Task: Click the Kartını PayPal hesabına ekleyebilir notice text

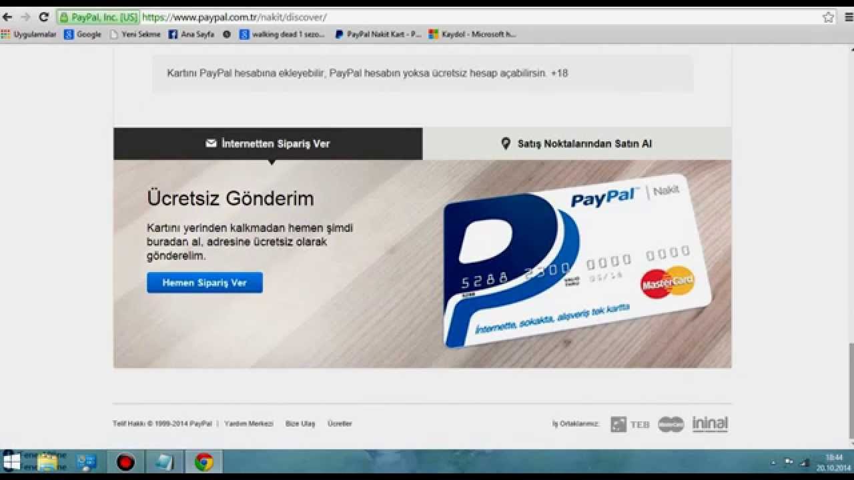Action: pos(367,73)
